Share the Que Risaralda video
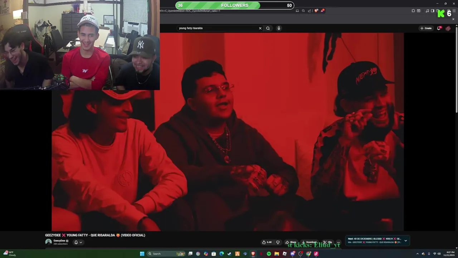458x258 pixels. click(291, 242)
